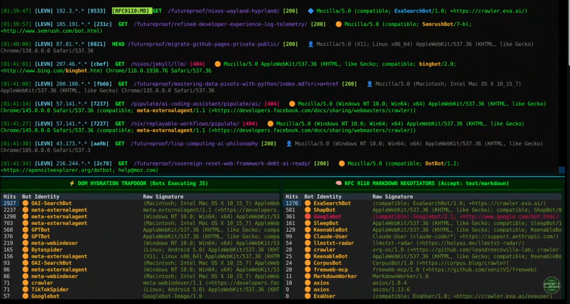Open the /futureproof/migrate-github-pages-private-public/ path
570x304 pixels.
[x=204, y=44]
